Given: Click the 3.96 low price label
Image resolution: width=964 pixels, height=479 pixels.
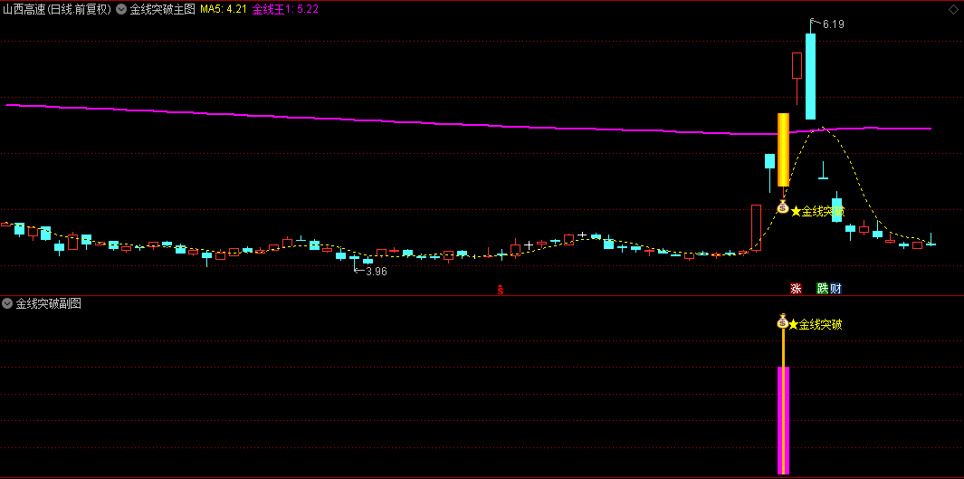Looking at the screenshot, I should click(x=377, y=271).
